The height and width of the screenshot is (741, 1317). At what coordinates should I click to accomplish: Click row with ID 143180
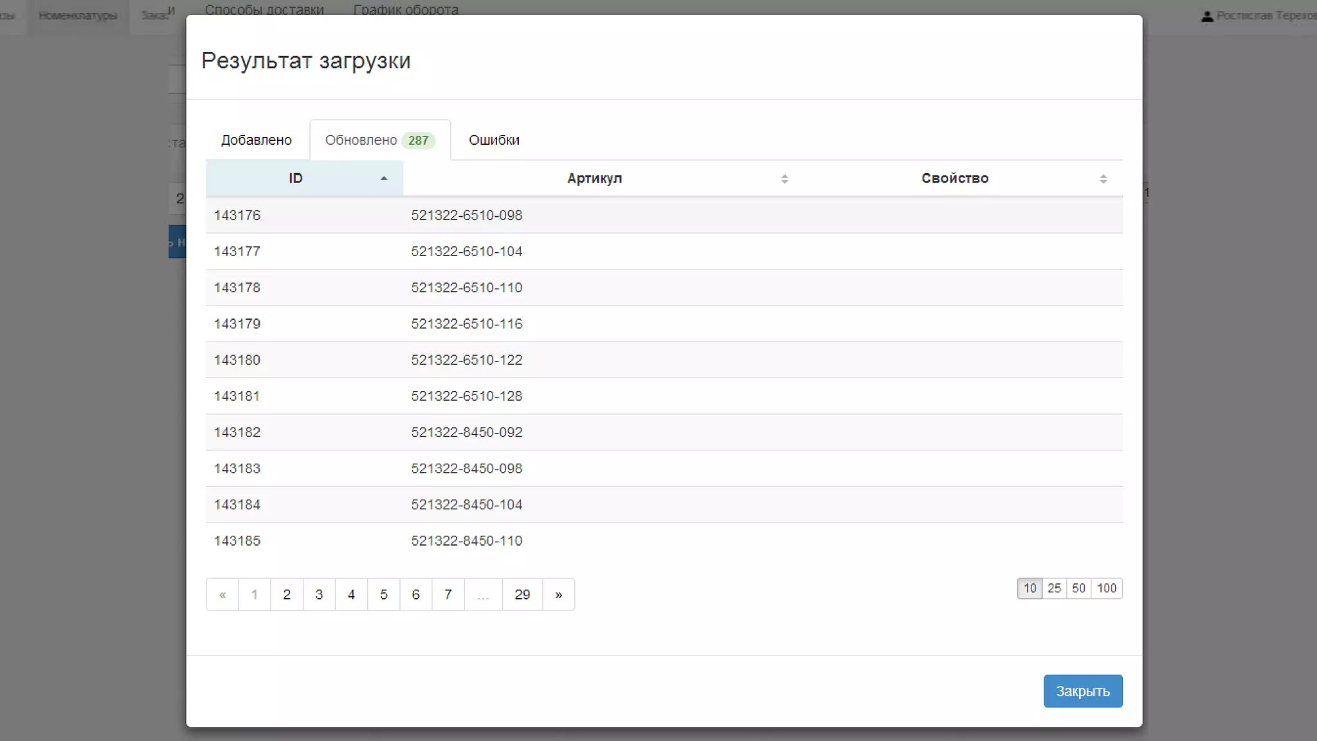(237, 360)
